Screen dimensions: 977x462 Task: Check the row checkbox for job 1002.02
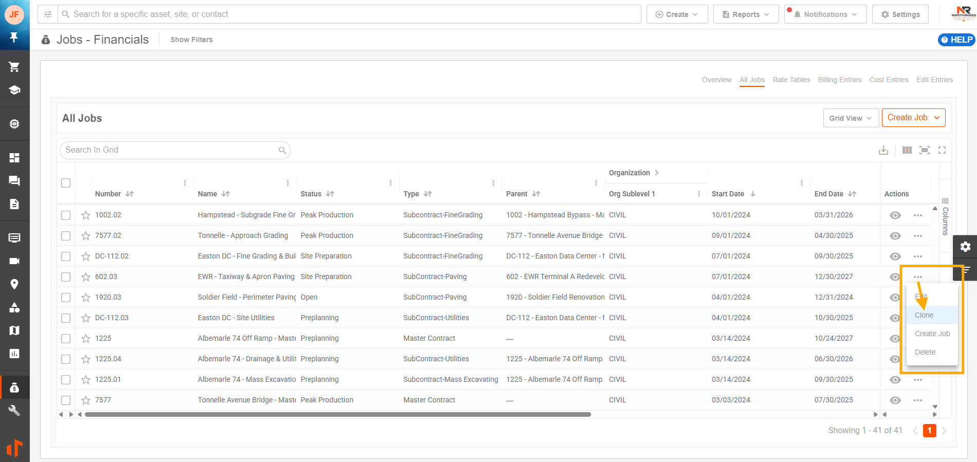point(66,215)
